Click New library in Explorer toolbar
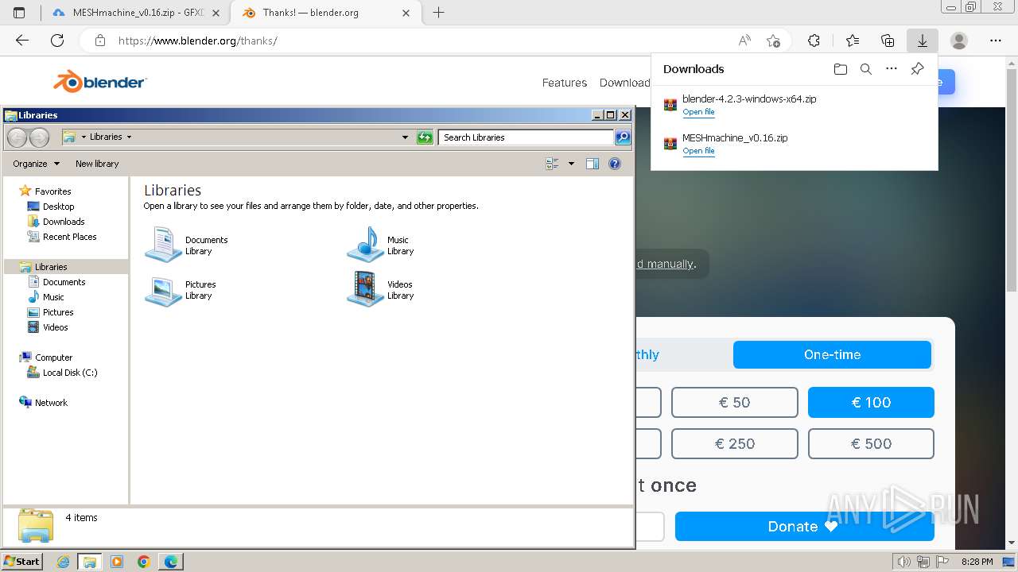The height and width of the screenshot is (572, 1018). [97, 164]
